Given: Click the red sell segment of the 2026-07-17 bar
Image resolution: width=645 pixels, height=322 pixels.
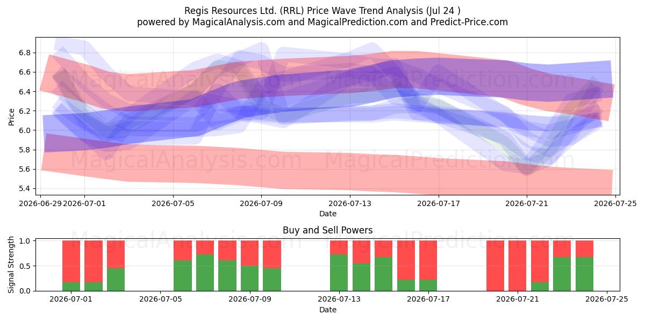Looking at the screenshot, I should click(428, 260).
